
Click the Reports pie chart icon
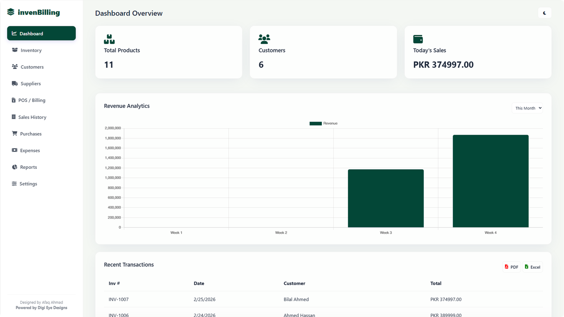(x=14, y=167)
